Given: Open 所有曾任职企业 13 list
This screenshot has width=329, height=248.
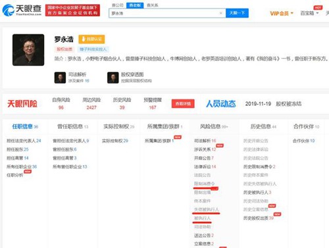Looking at the screenshot, I should [70, 166].
